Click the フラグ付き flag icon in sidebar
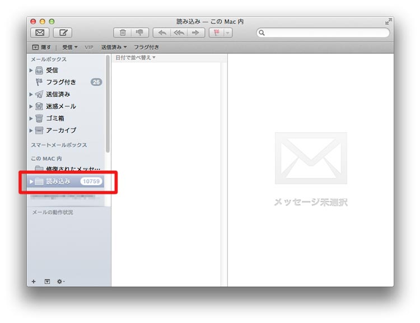The image size is (420, 323). point(39,82)
